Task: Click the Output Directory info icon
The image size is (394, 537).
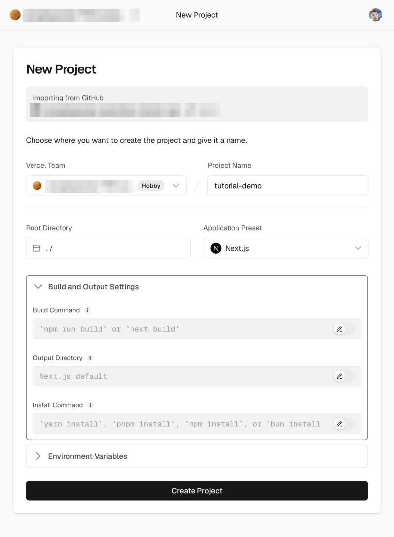Action: [x=90, y=358]
